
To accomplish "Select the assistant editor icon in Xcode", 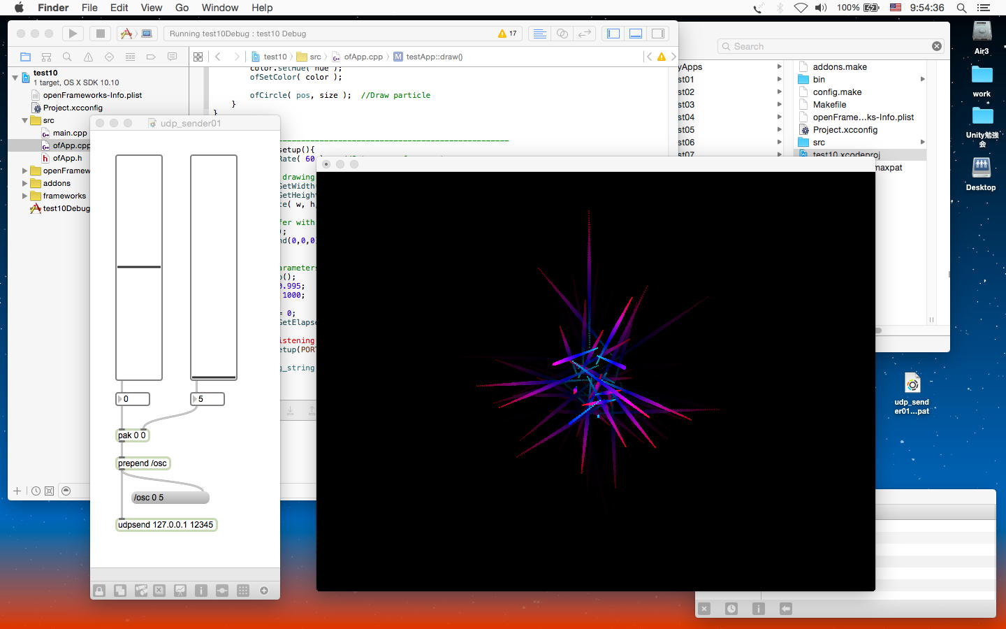I will click(562, 34).
